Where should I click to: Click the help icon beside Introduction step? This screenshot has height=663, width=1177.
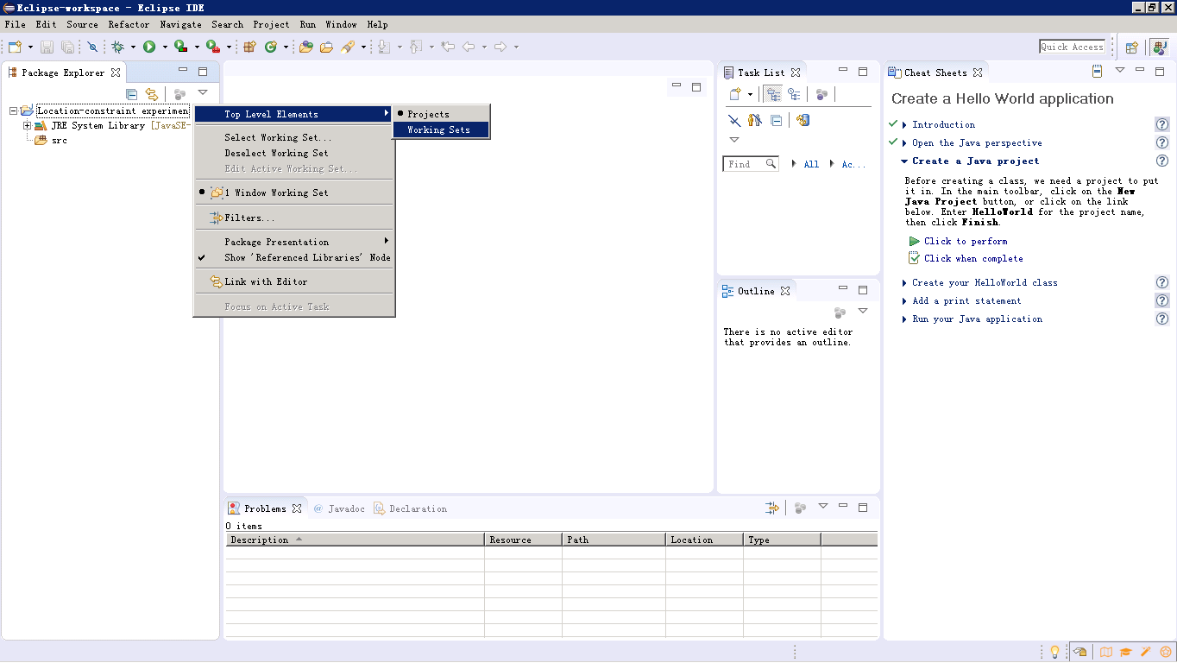click(x=1162, y=124)
